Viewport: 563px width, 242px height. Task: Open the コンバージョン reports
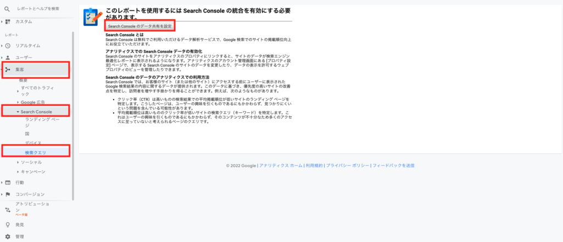30,194
